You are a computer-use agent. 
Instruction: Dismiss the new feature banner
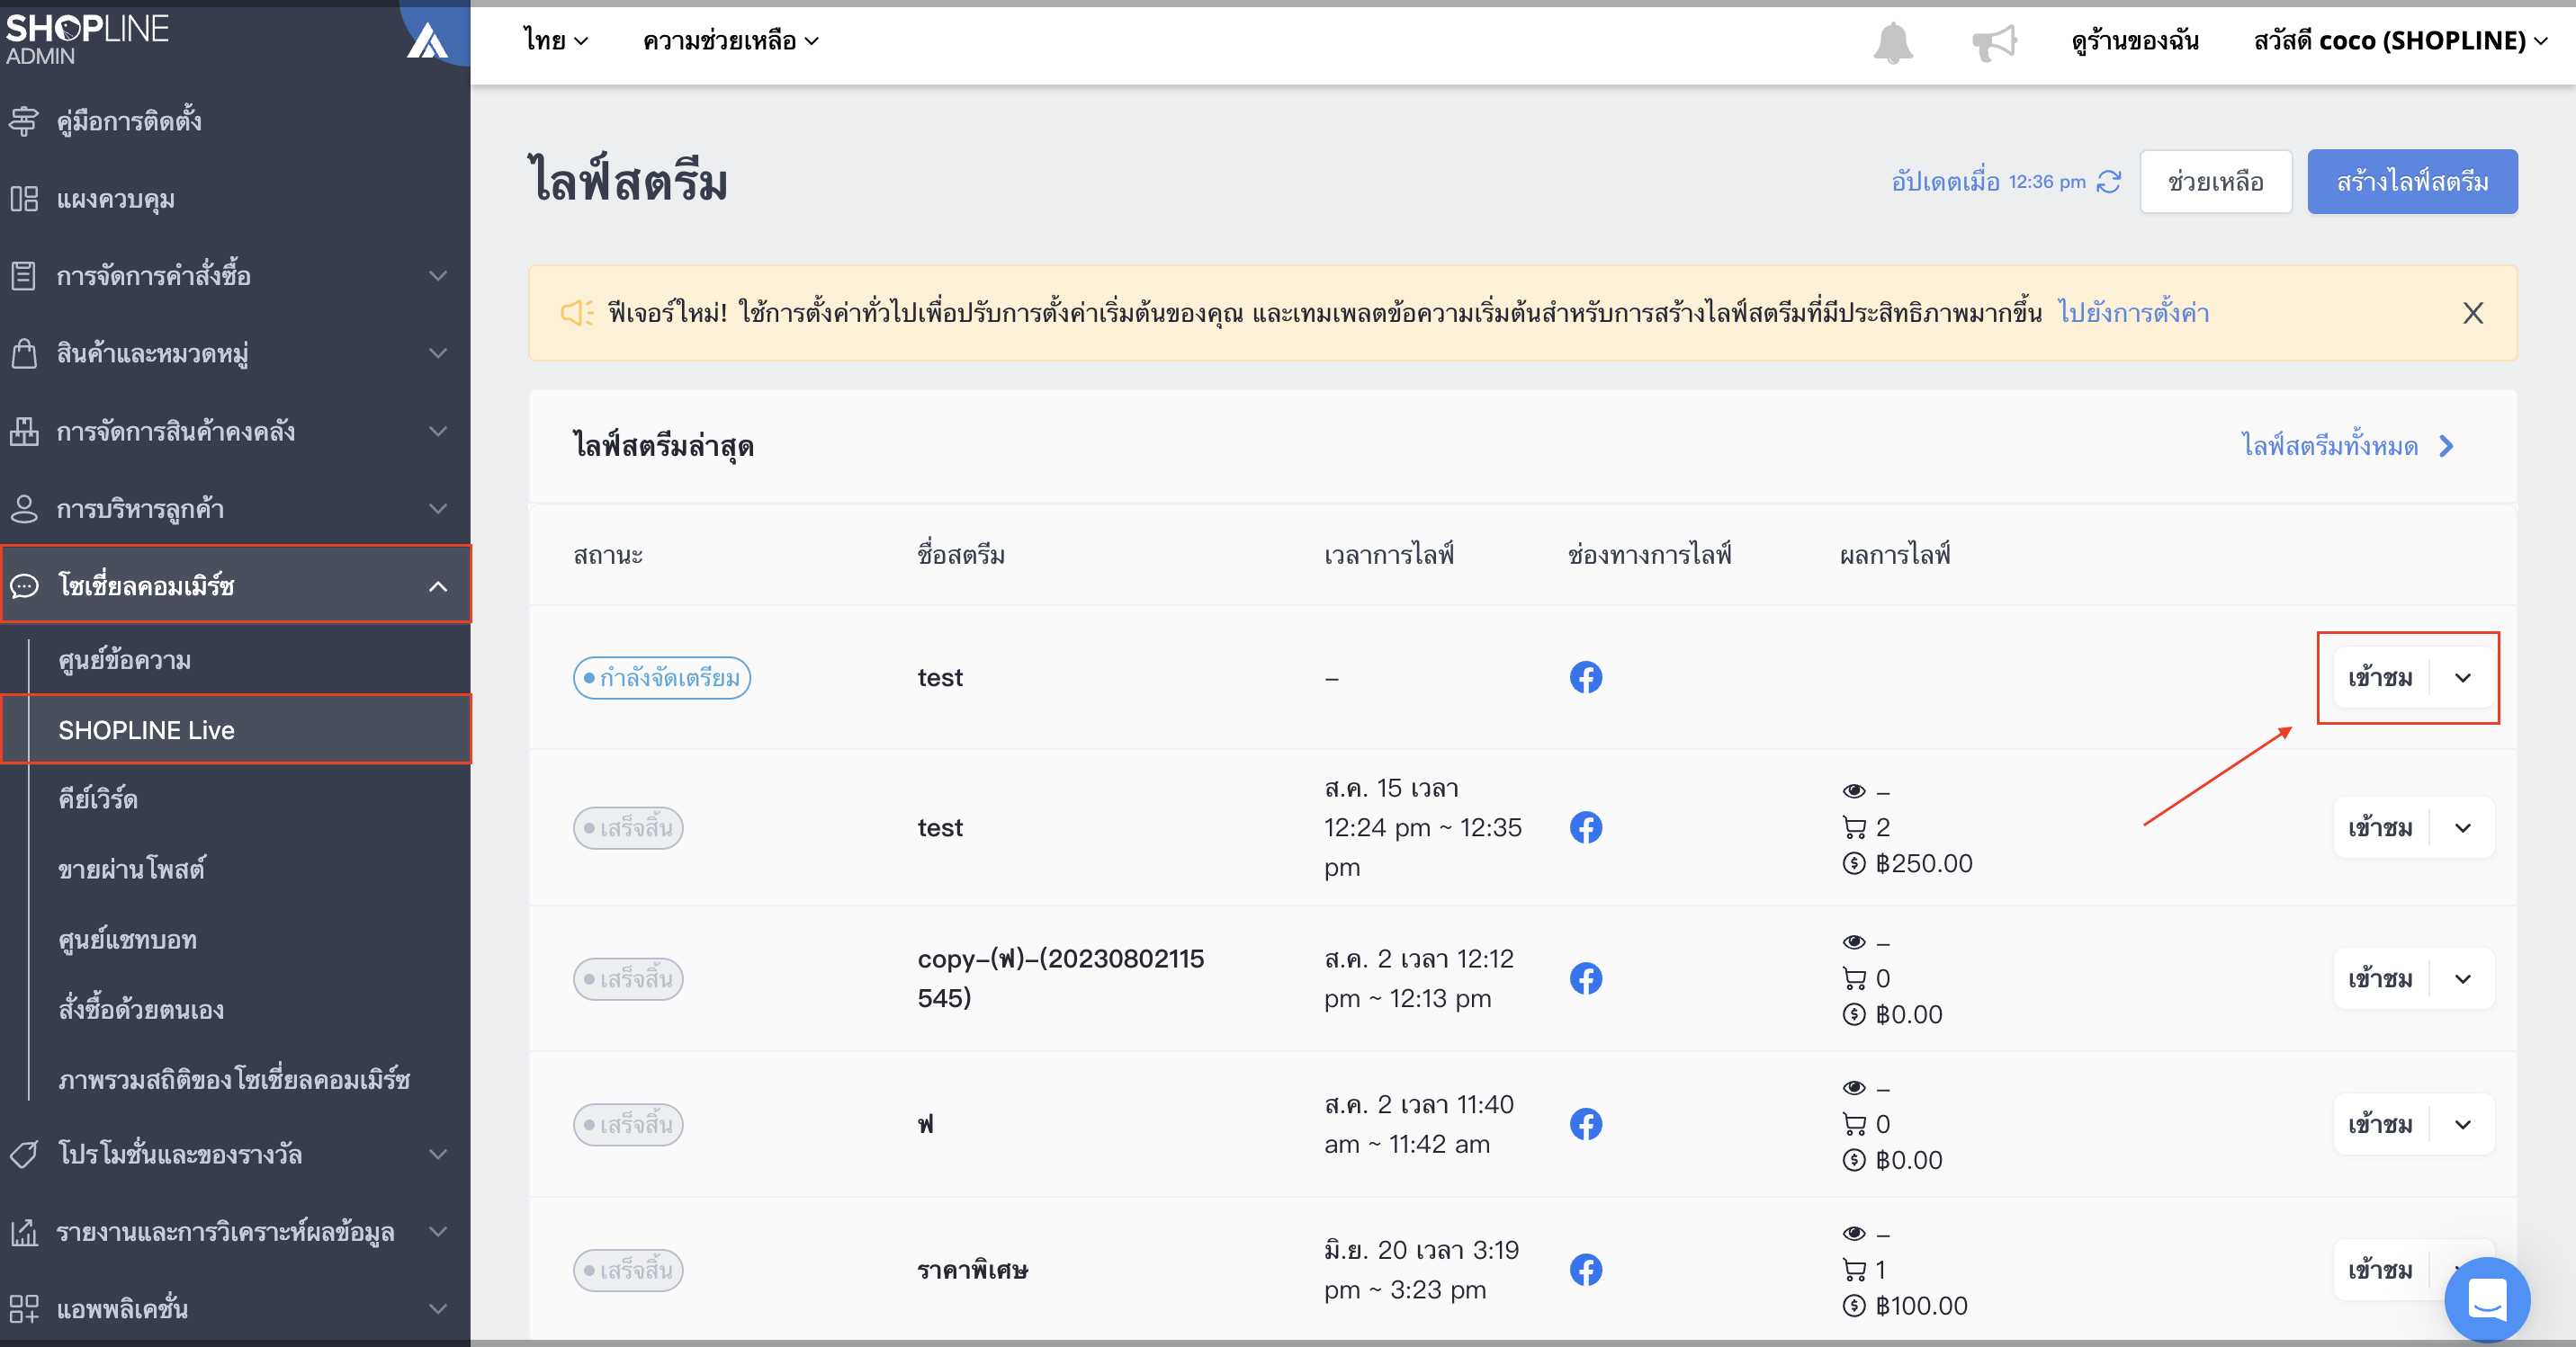2473,313
